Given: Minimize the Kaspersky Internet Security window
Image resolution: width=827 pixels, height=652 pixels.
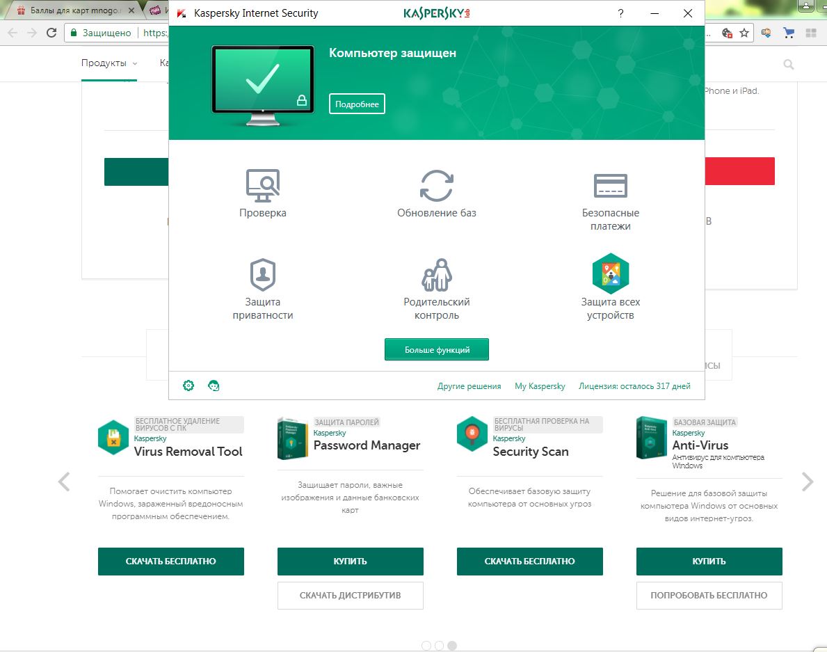Looking at the screenshot, I should click(x=655, y=13).
